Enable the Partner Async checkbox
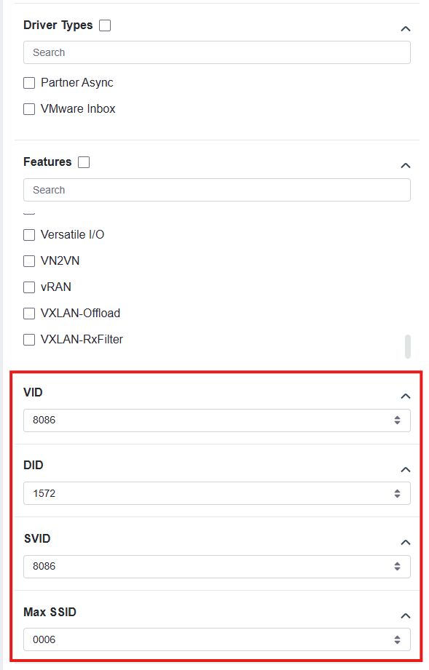The image size is (429, 670). [x=28, y=82]
